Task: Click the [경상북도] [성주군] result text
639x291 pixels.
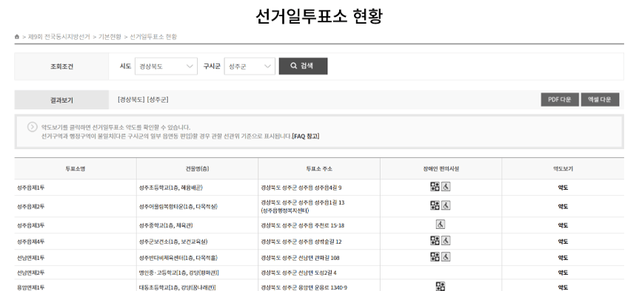Action: [x=143, y=100]
